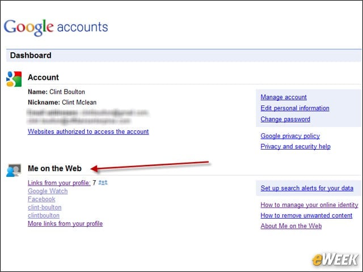Open How to remove unwanted content
This screenshot has height=272, width=363.
click(306, 215)
